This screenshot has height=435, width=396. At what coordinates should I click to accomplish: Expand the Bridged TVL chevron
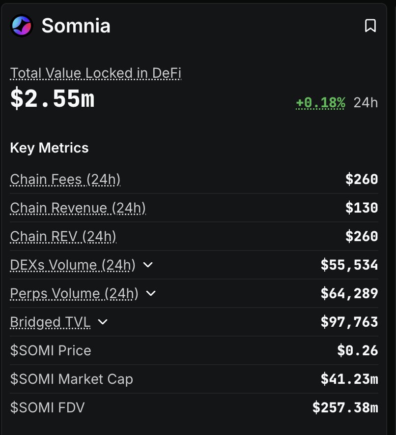pos(103,322)
